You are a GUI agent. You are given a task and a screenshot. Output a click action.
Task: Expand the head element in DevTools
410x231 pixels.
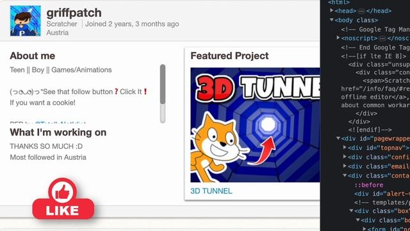332,10
